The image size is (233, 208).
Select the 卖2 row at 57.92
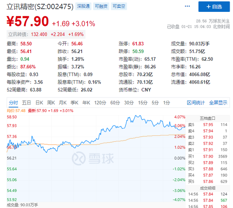click(x=208, y=143)
